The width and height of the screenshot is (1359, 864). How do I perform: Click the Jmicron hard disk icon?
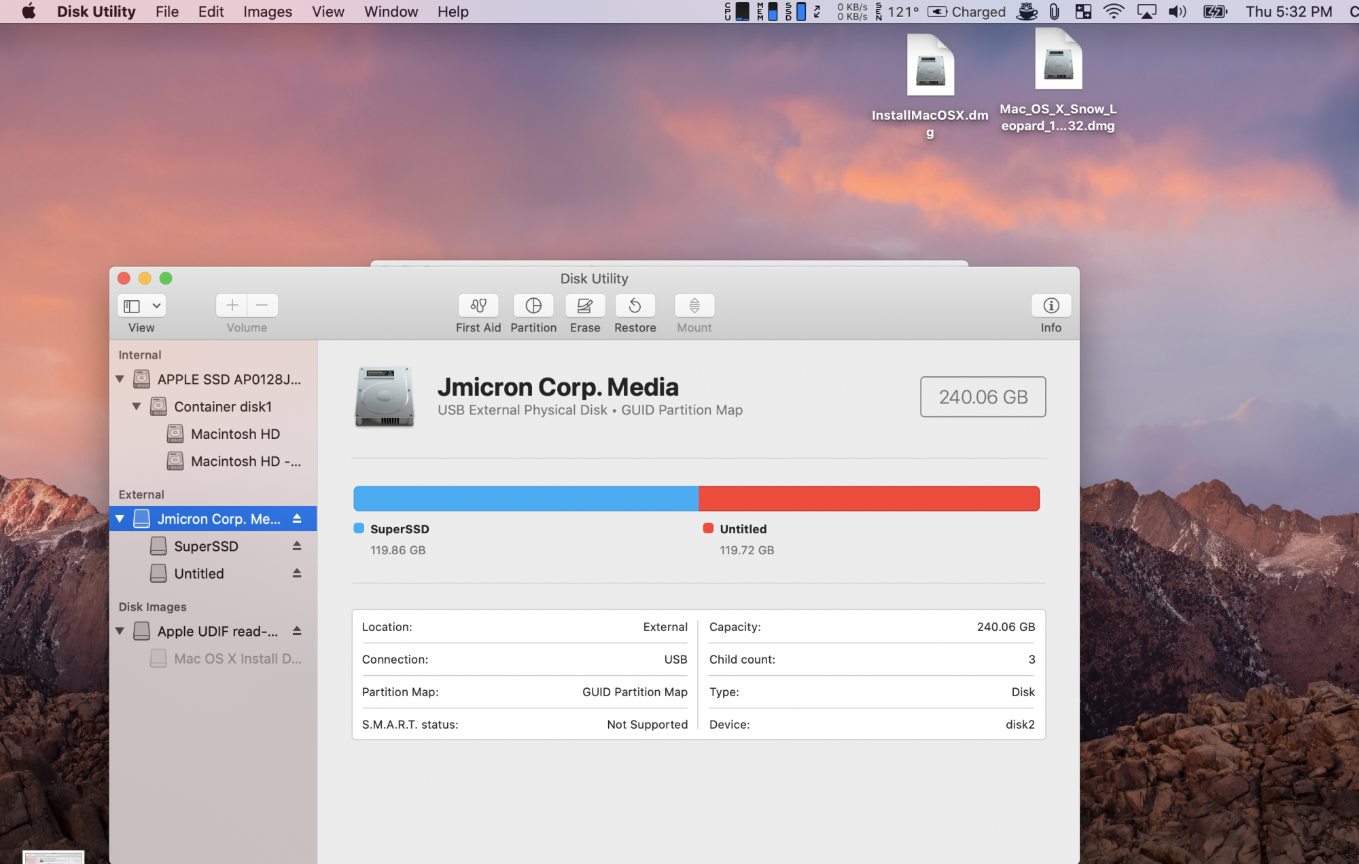(384, 397)
